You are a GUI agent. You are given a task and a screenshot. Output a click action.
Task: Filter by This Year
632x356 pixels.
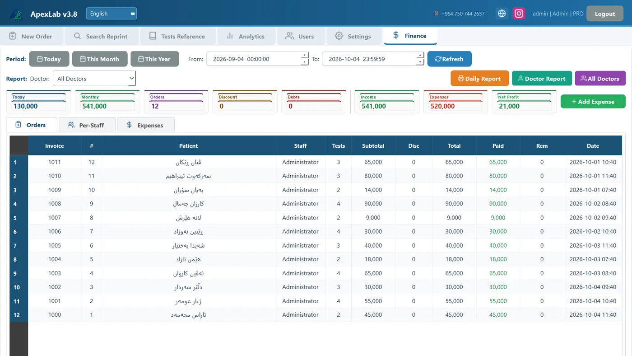click(x=155, y=59)
